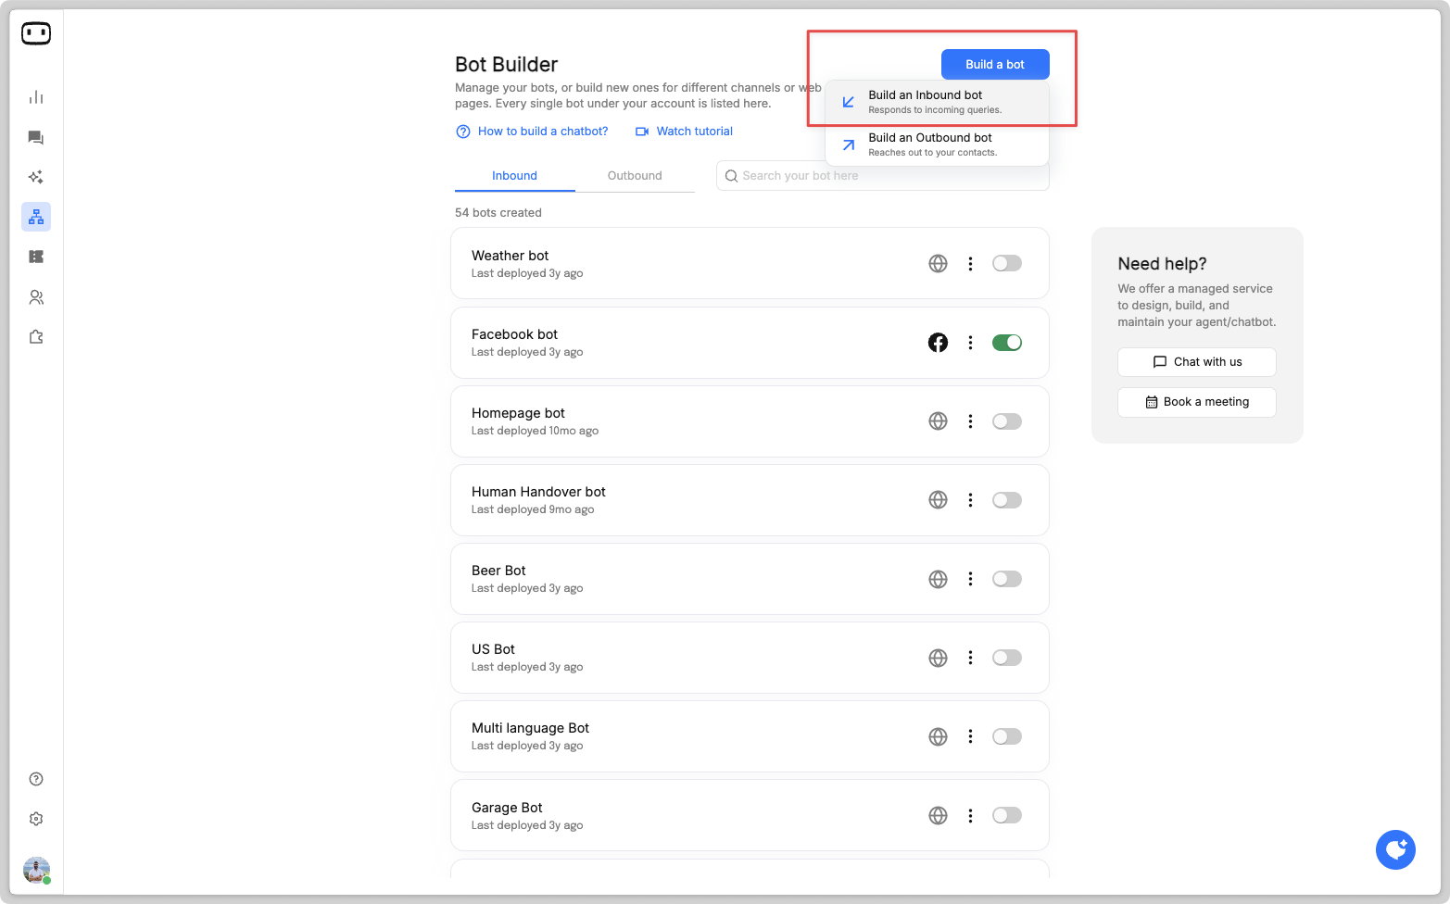This screenshot has width=1450, height=904.
Task: Click the settings gear in the sidebar
Action: tap(36, 819)
